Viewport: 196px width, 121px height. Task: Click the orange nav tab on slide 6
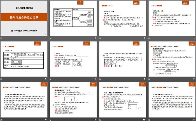(60, 47)
